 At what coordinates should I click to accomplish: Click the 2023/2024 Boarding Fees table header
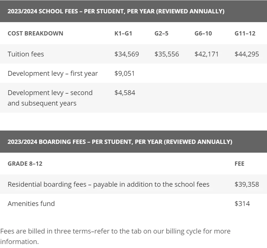coord(134,142)
